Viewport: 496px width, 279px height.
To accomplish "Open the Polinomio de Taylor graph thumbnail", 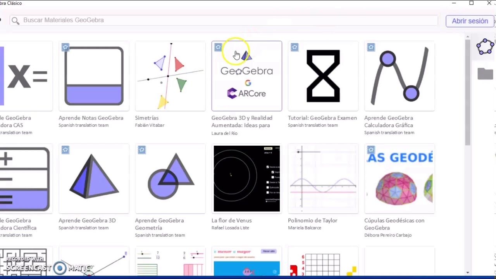I will [x=323, y=179].
